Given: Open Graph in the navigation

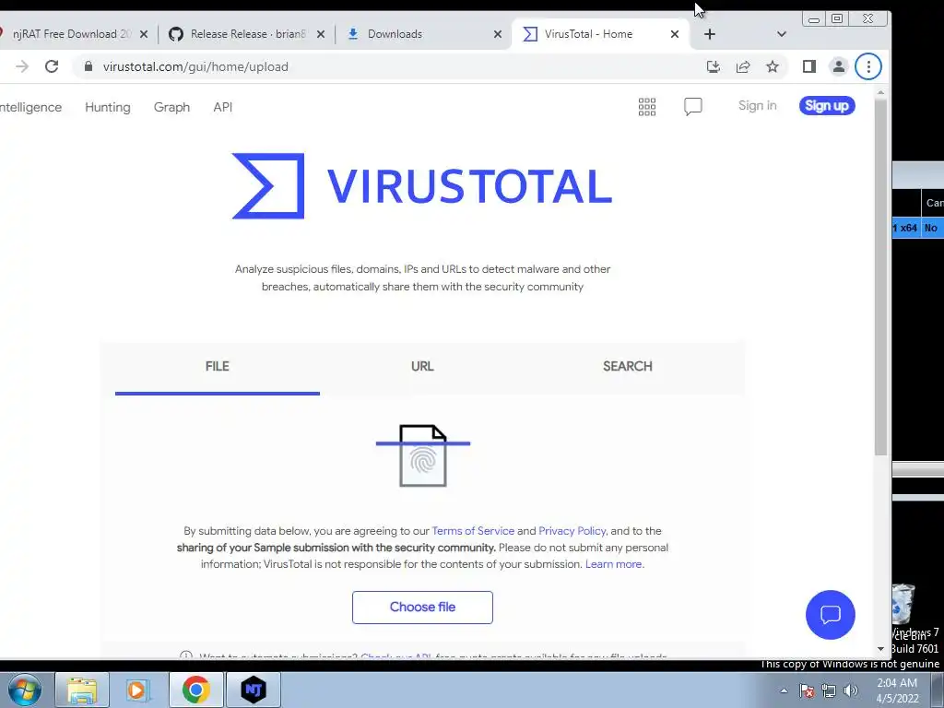Looking at the screenshot, I should [171, 107].
